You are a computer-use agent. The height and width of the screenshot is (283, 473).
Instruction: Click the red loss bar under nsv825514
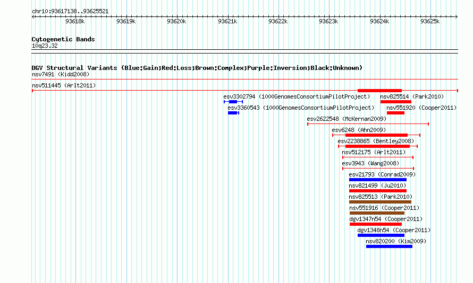point(395,102)
